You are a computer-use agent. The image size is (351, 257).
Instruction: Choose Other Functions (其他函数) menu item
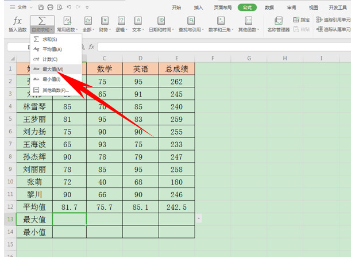click(55, 90)
